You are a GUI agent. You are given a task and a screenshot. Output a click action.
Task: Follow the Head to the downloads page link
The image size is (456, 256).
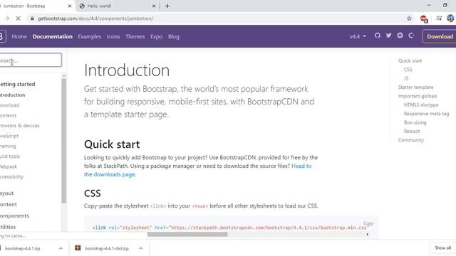tap(301, 166)
